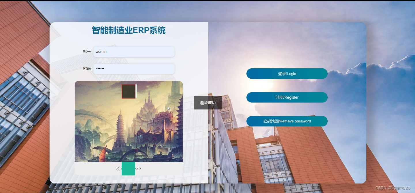This screenshot has height=193, width=415.
Task: Click the 登录/Login button
Action: 287,74
